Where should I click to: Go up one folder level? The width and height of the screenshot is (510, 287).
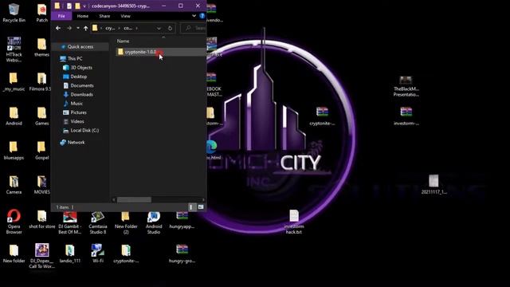coord(85,29)
